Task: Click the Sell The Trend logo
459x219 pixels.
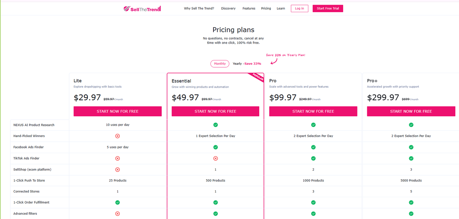Action: [x=142, y=8]
